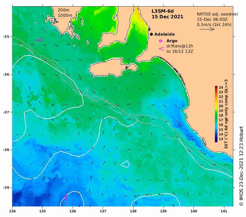
Task: Click the '200m' depth contour label
Action: tap(64, 10)
